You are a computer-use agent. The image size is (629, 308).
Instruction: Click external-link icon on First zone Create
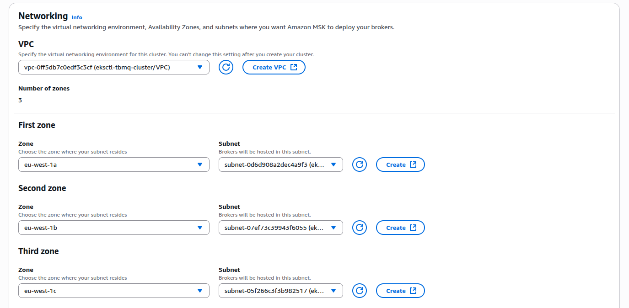413,165
